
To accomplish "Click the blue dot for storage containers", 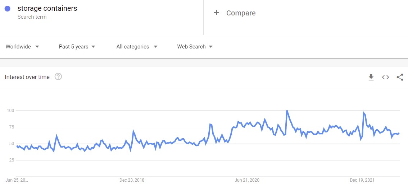I will click(8, 9).
